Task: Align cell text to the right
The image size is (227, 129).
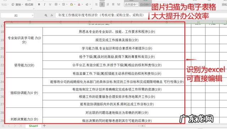Action: [x=107, y=5]
